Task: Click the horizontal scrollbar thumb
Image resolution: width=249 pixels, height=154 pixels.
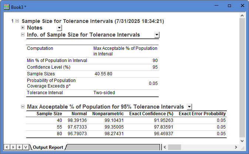Action: (174, 147)
